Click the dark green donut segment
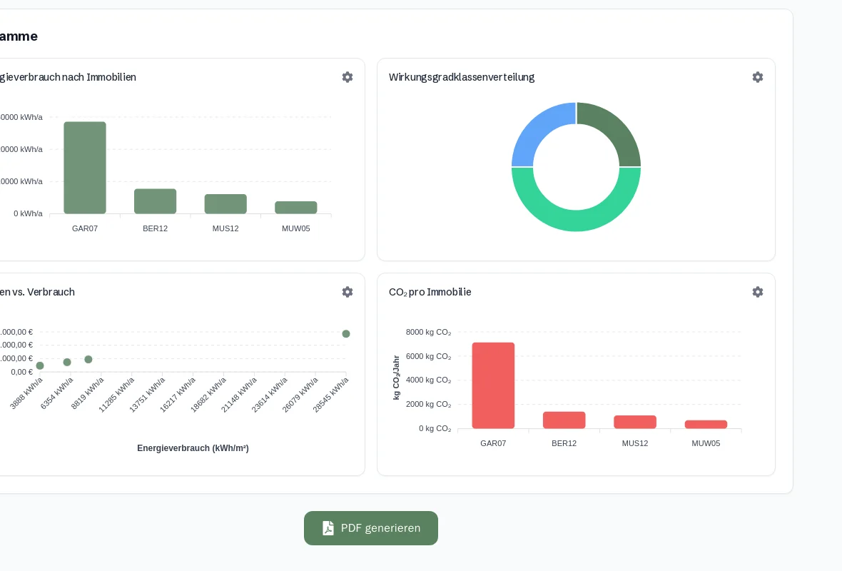Screen dimensions: 842x571 [x=614, y=129]
